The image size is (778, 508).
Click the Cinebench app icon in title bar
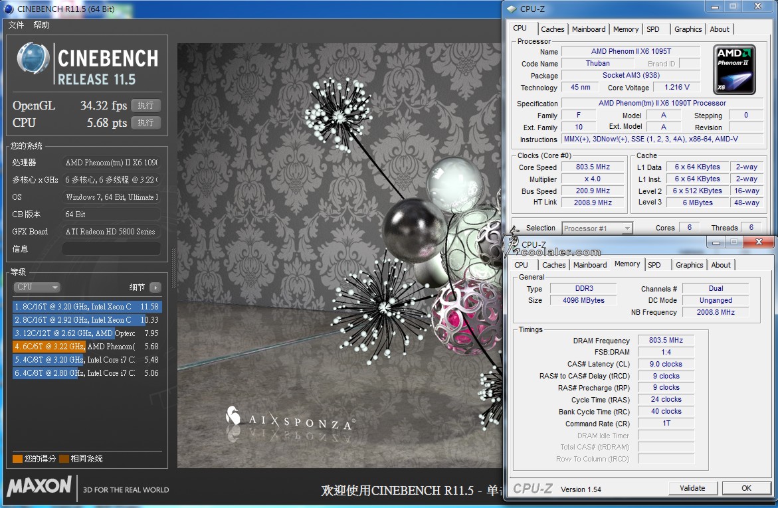[9, 9]
